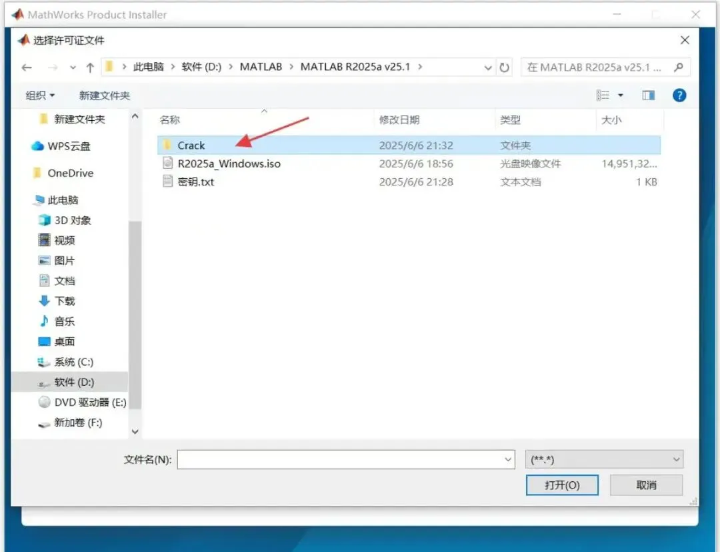This screenshot has width=720, height=552.
Task: Open DVD 驱动器 (E:) in sidebar
Action: coord(90,402)
